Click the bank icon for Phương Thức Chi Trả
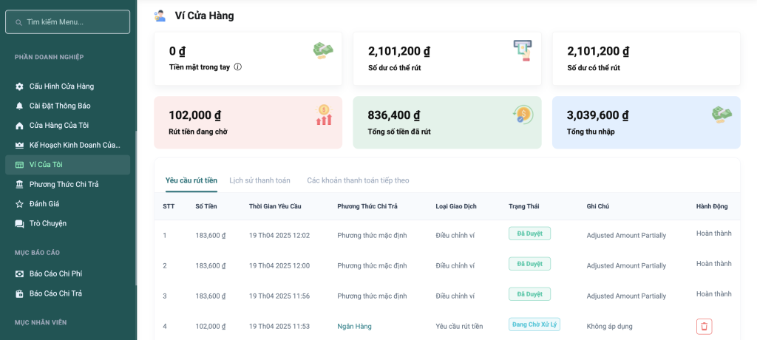This screenshot has height=340, width=757. point(20,184)
